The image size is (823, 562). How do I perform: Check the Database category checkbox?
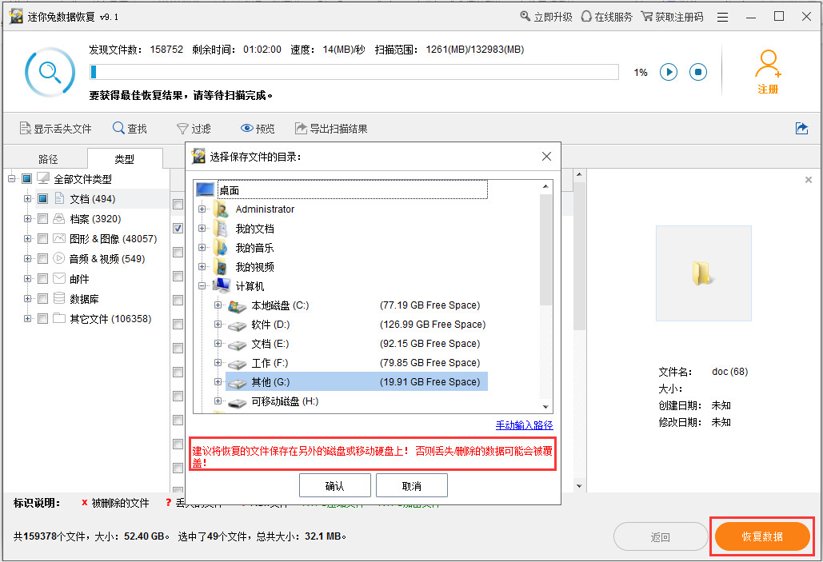click(43, 298)
